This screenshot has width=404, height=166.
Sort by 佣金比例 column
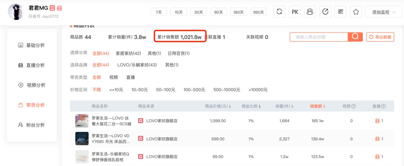251,106
